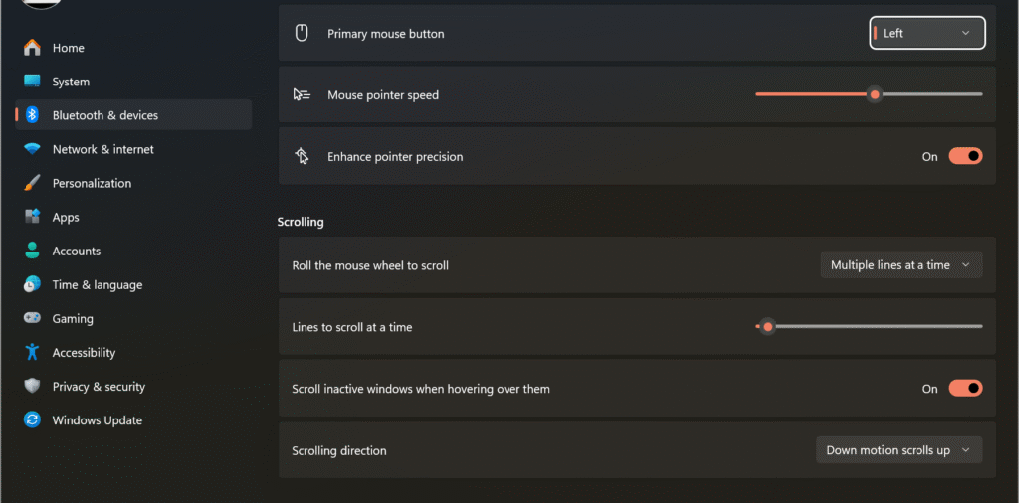Viewport: 1019px width, 503px height.
Task: Click the Gaming controller icon
Action: (32, 318)
